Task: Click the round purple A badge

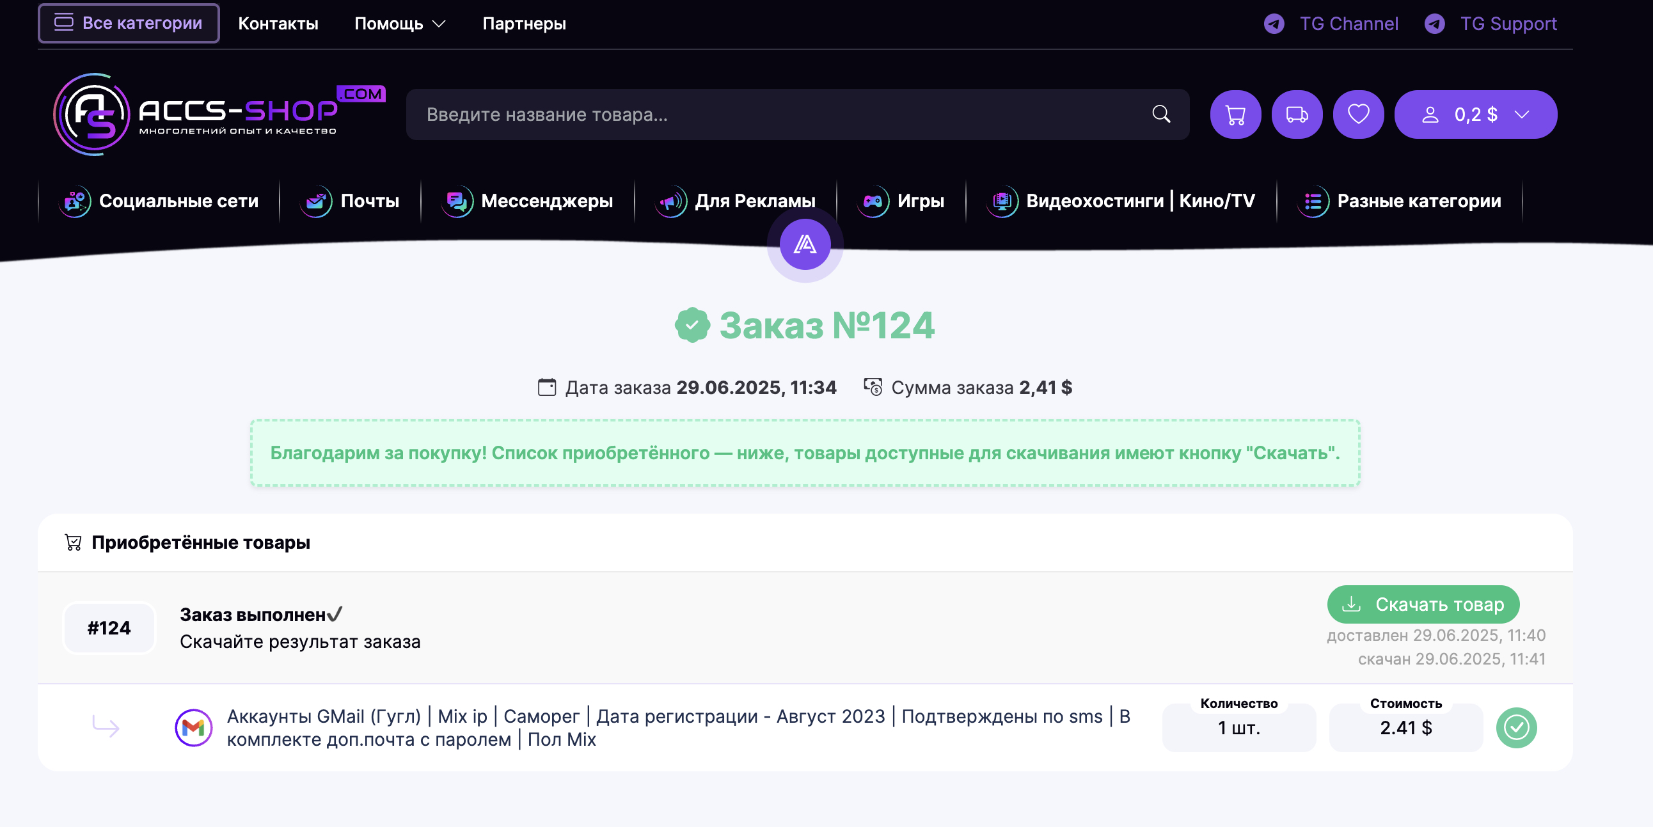Action: [x=805, y=244]
